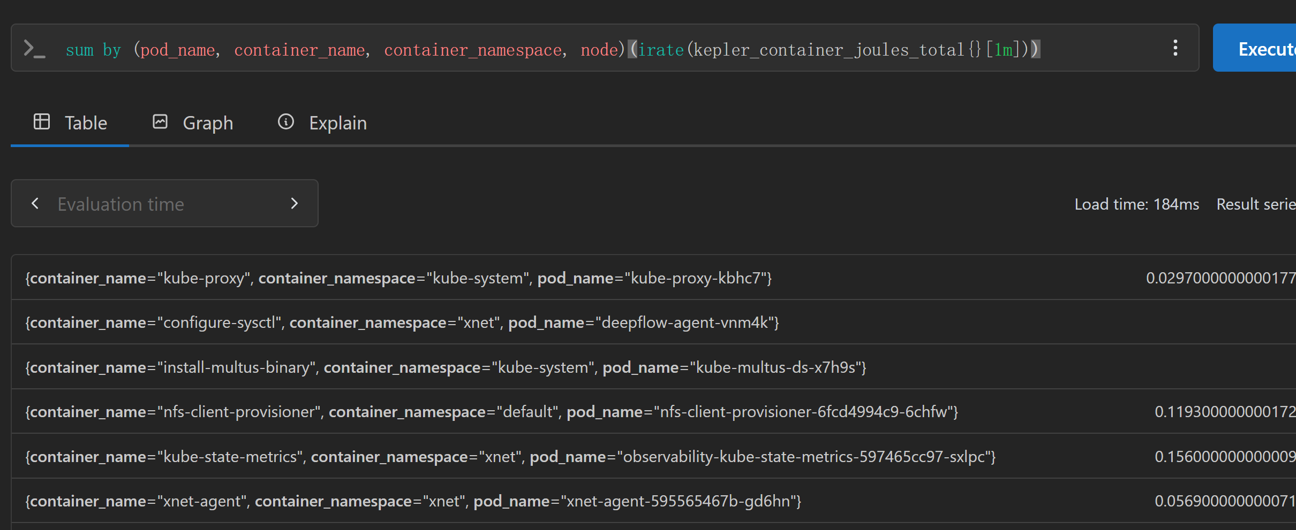Select the xnet-agent-595565467b-gd6hn row

[x=653, y=501]
